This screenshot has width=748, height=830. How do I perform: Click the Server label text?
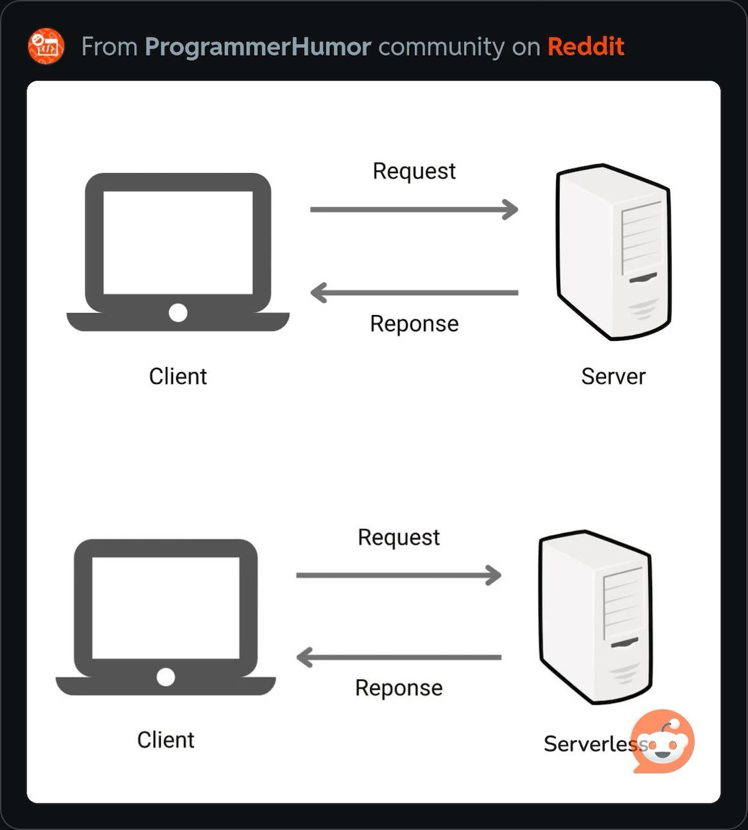pos(613,377)
